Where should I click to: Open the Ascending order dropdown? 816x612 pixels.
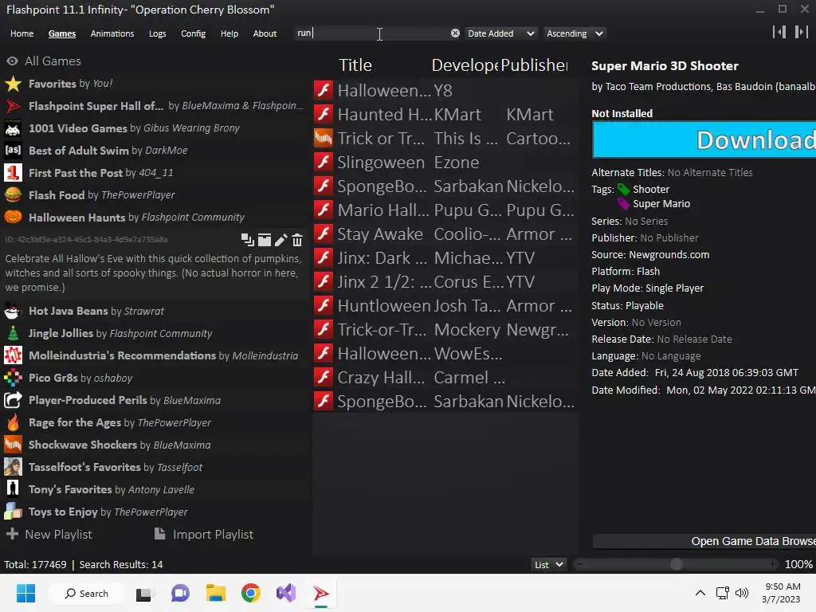(575, 33)
